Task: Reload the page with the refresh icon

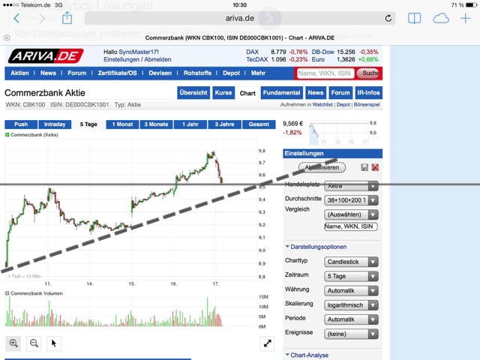Action: pyautogui.click(x=388, y=18)
